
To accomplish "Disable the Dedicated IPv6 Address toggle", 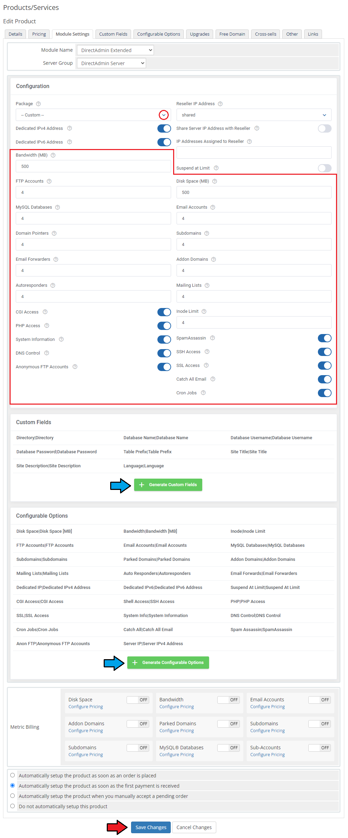I will [164, 142].
